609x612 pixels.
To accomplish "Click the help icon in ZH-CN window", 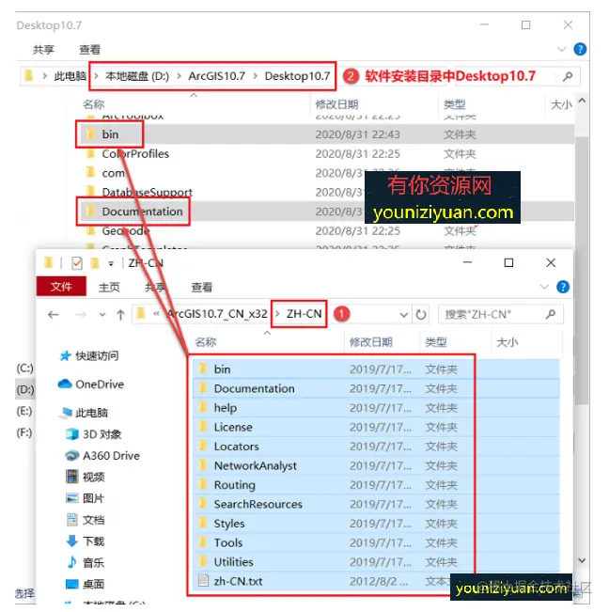I will 563,287.
